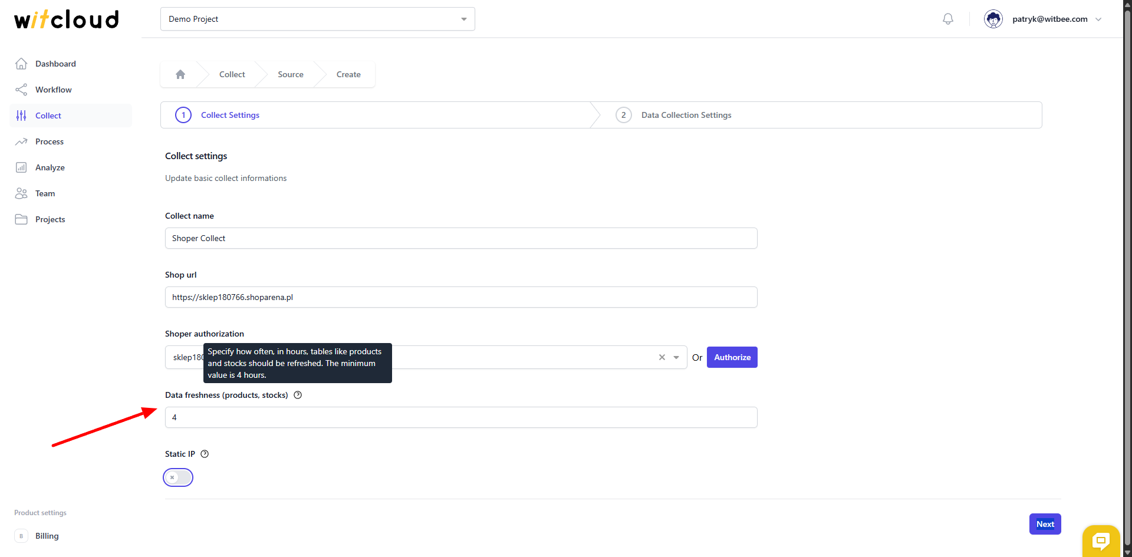The height and width of the screenshot is (557, 1132).
Task: Open the chat support widget
Action: click(x=1101, y=540)
